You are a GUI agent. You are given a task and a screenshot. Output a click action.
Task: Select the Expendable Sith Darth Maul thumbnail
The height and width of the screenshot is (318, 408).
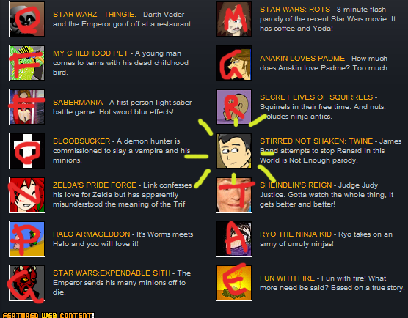27,283
